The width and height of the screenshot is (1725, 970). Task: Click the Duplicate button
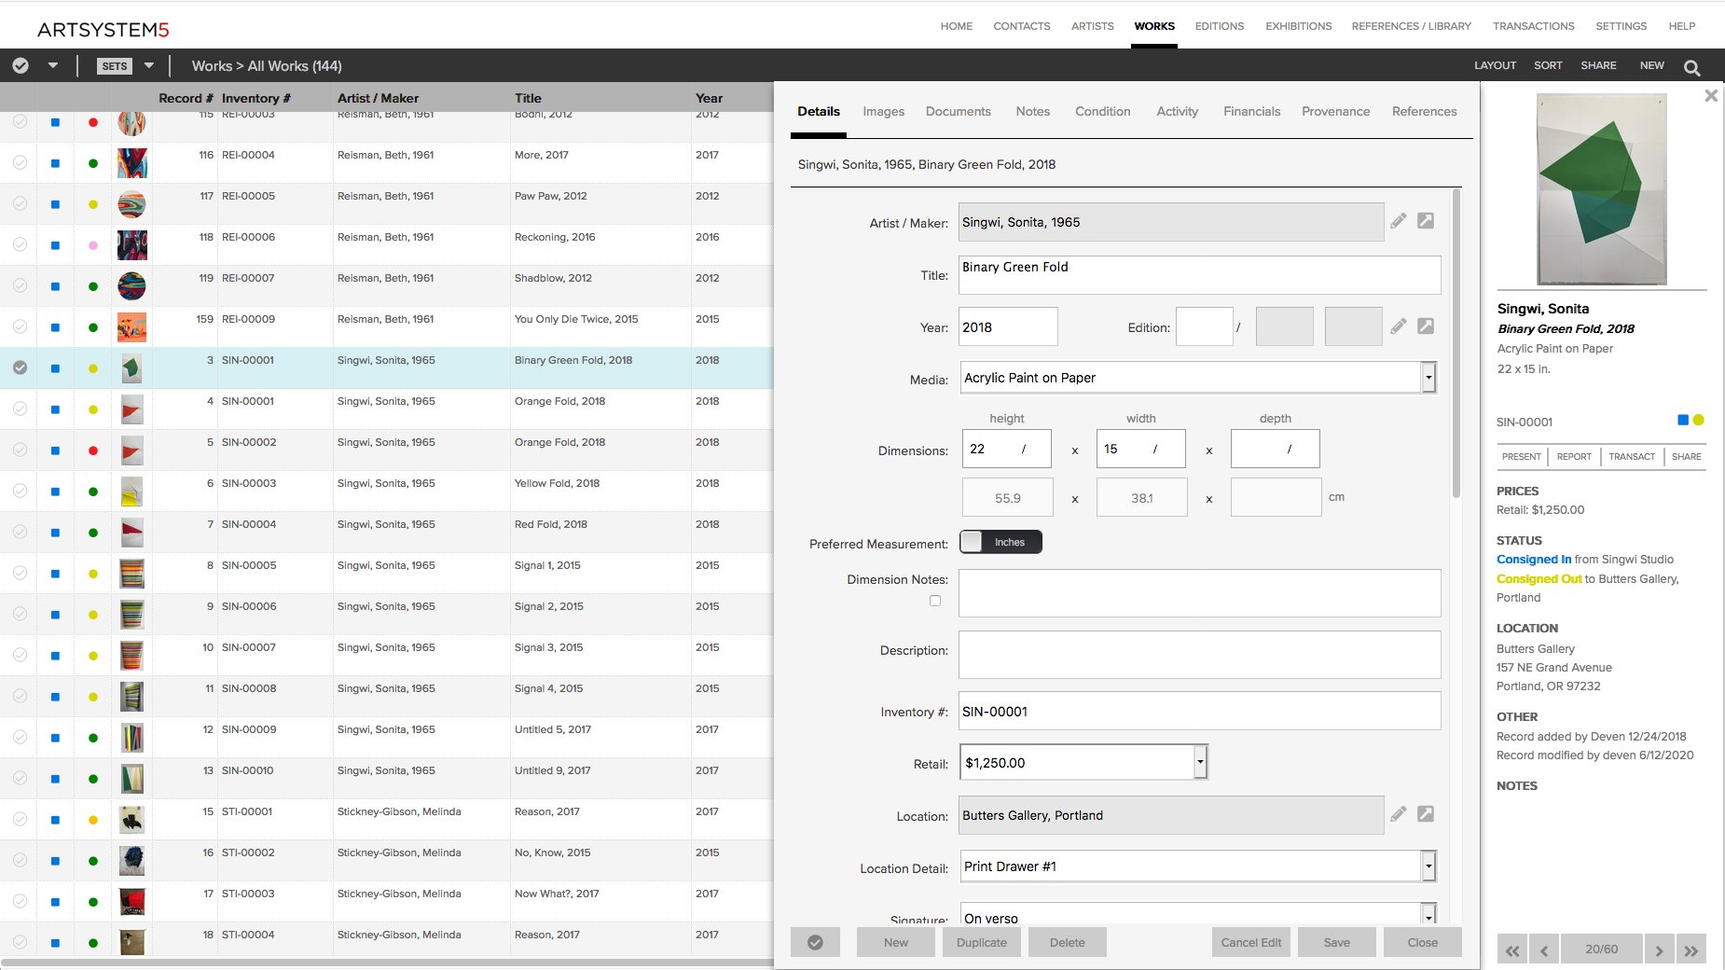[x=981, y=942]
